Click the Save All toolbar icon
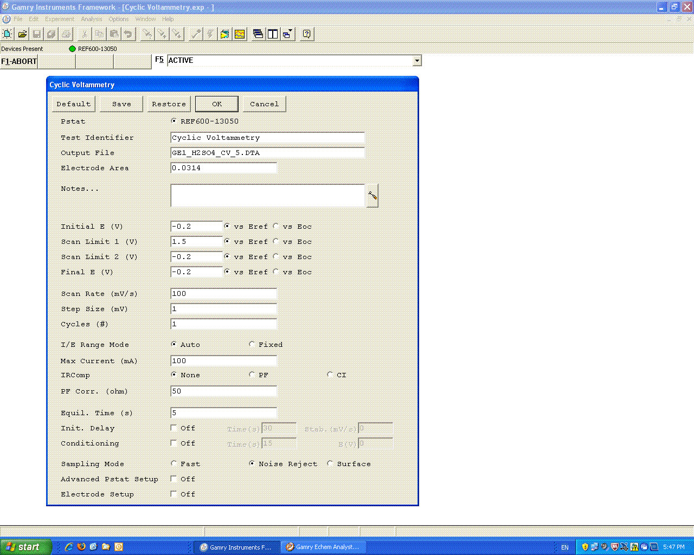694x555 pixels. [52, 34]
